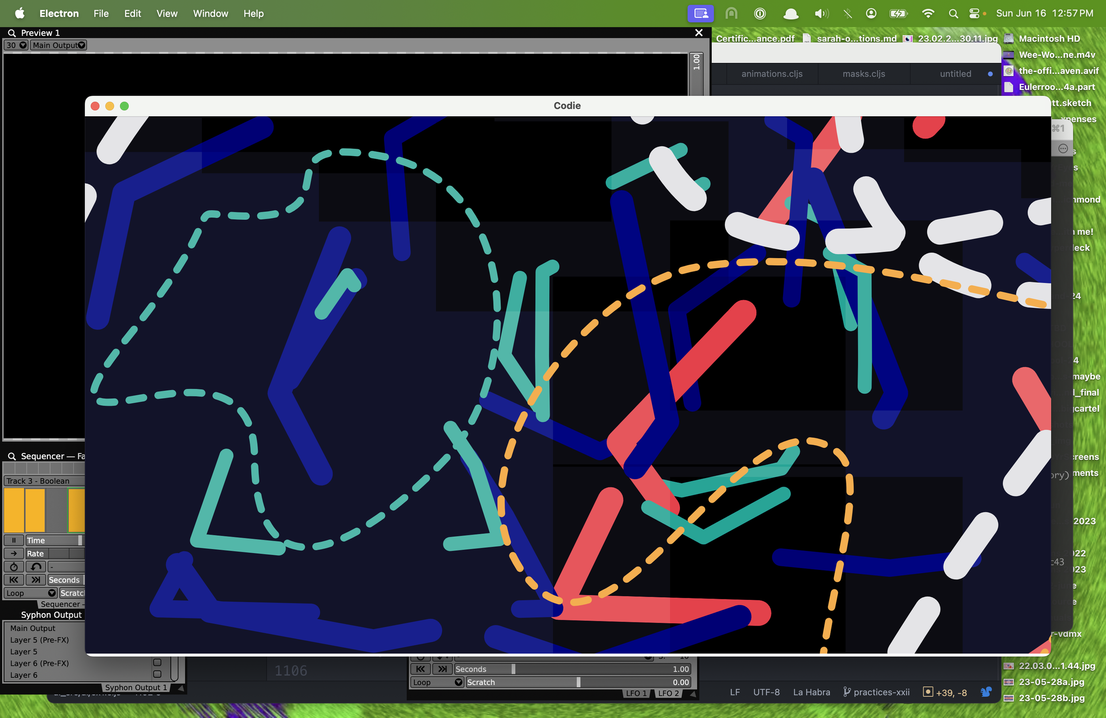Toggle first yellow step in Track 3 Boolean

click(14, 509)
